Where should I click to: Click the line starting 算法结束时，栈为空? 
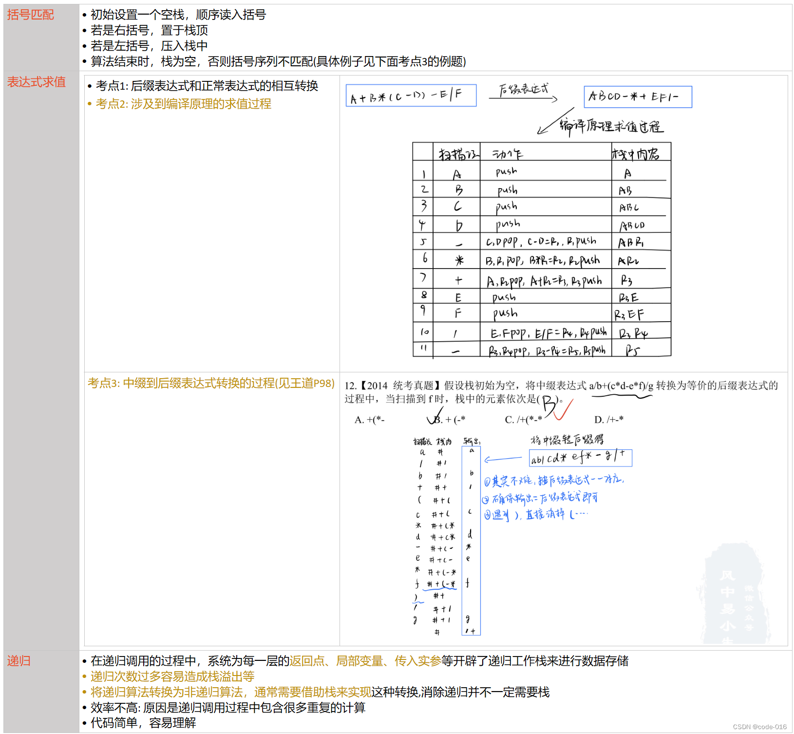point(278,61)
